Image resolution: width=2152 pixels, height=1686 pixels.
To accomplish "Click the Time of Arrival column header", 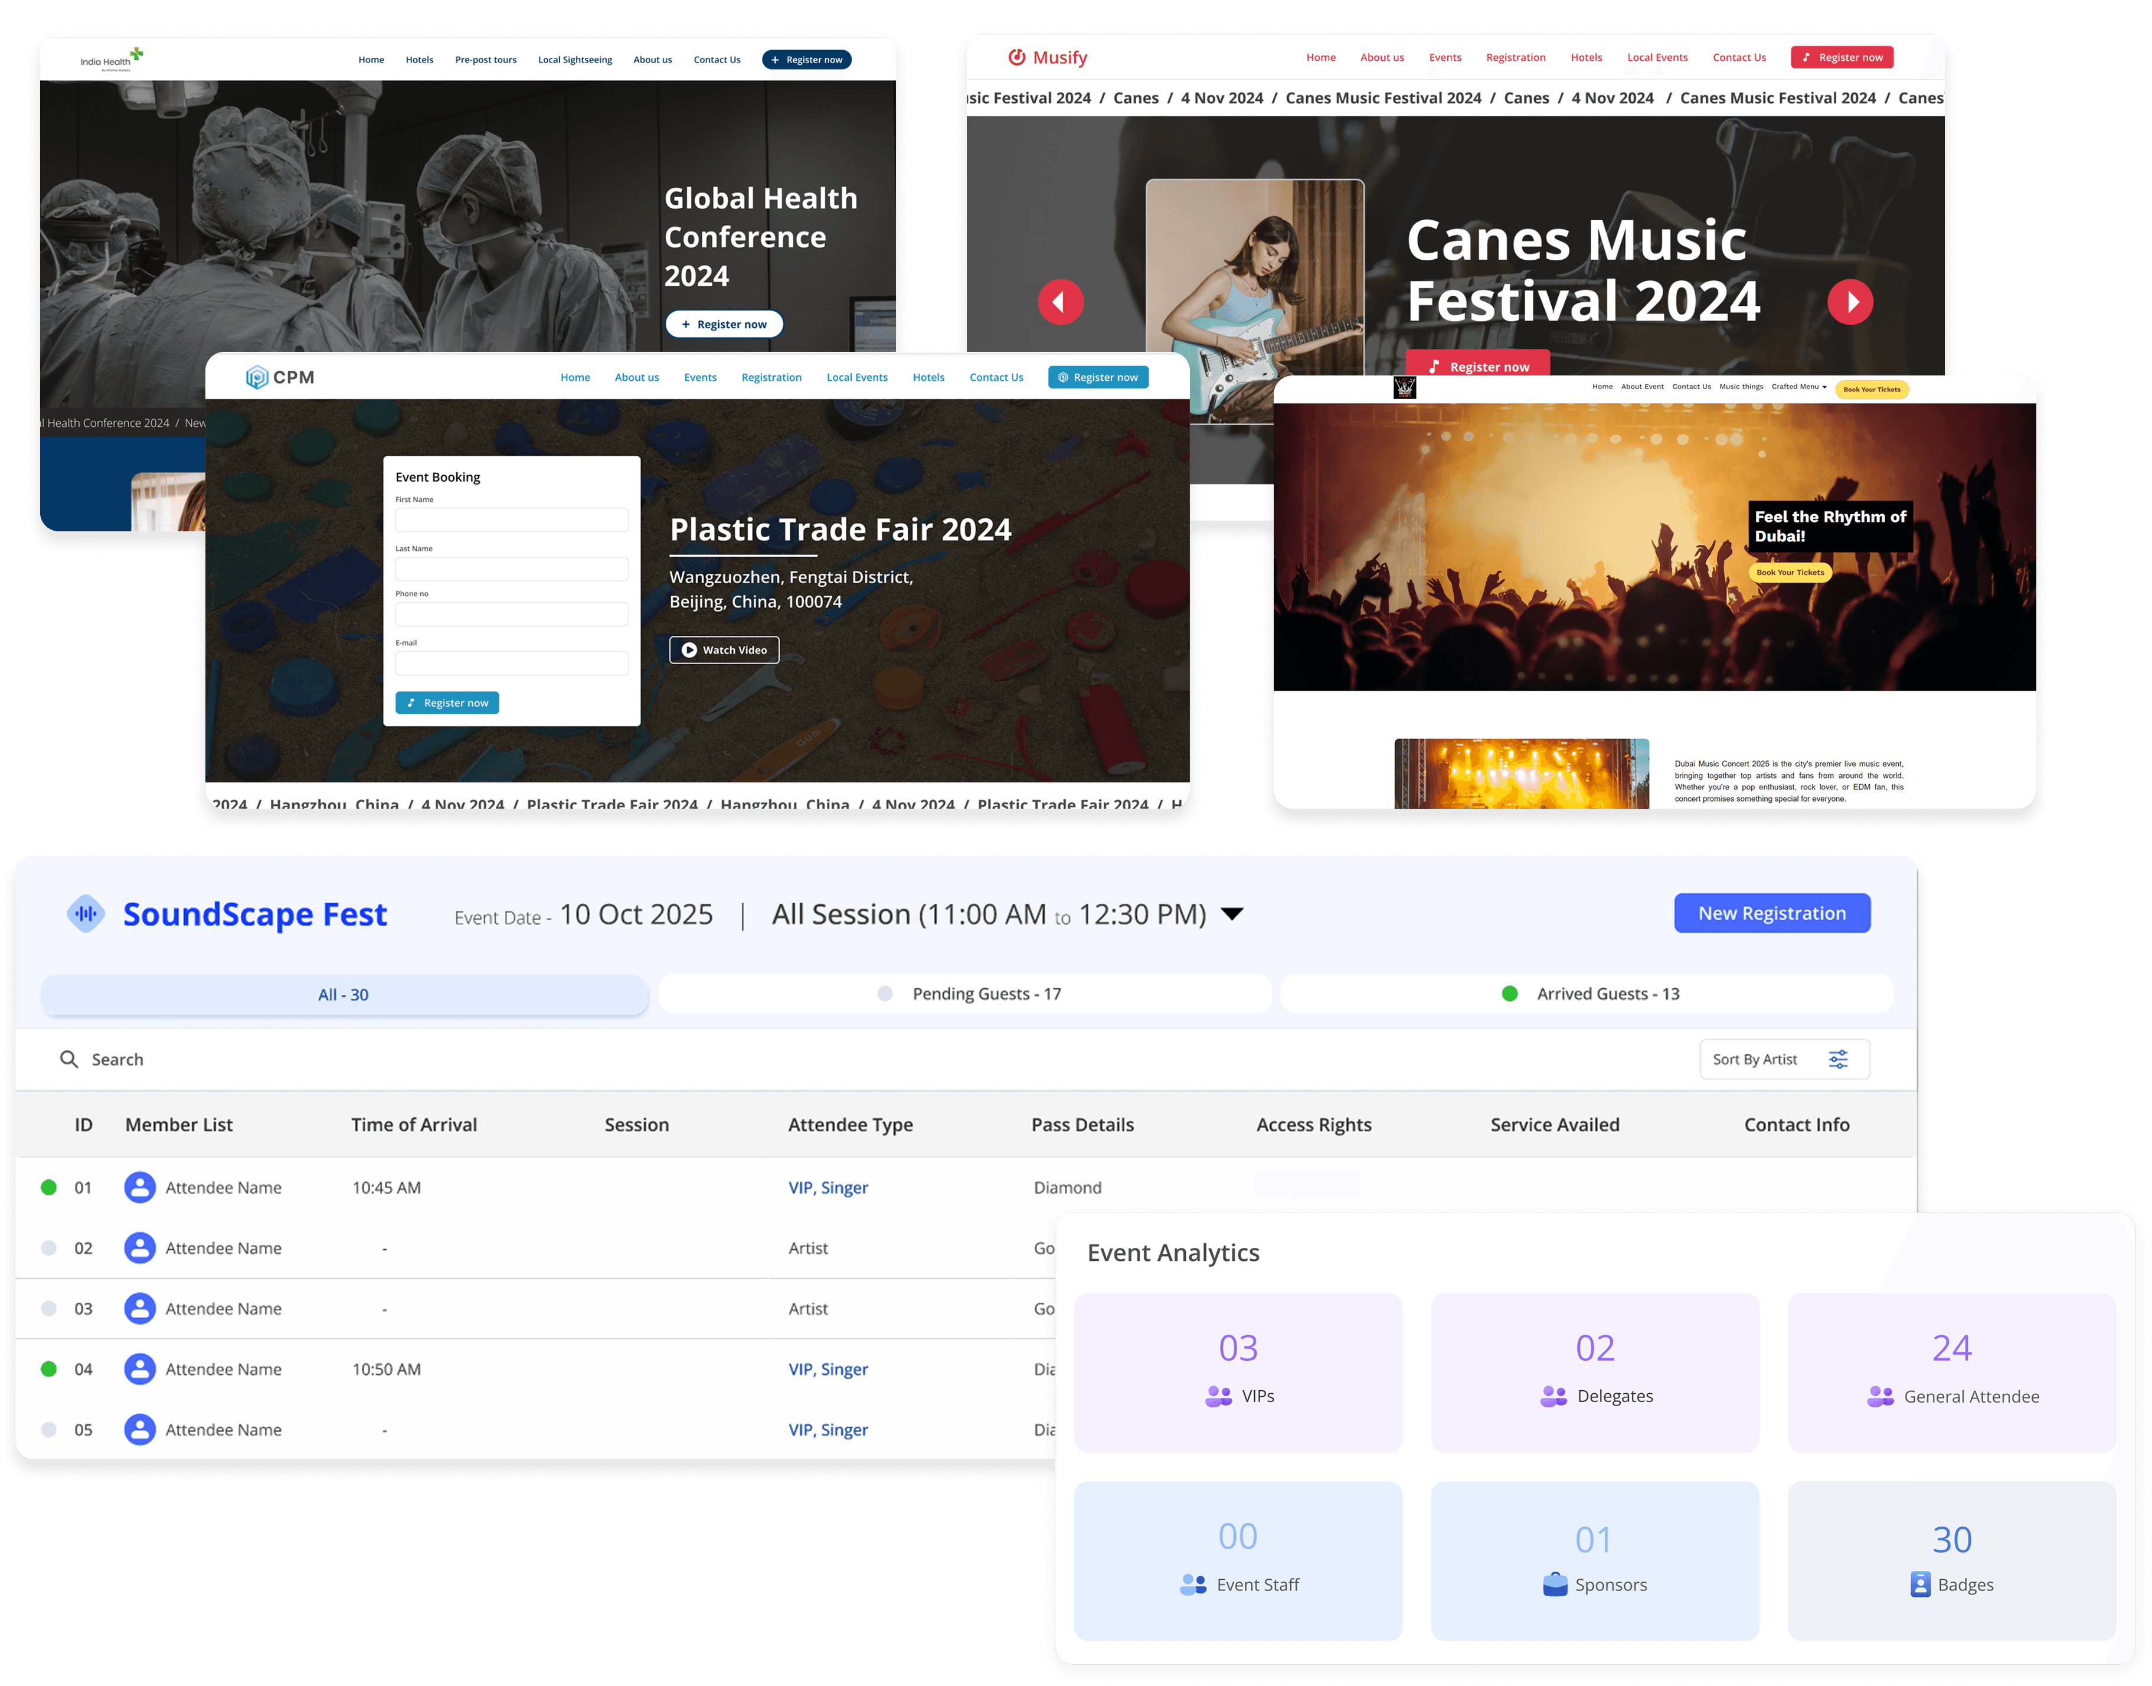I will (x=413, y=1125).
